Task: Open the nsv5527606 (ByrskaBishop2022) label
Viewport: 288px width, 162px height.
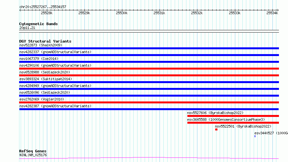Action: pos(215,113)
